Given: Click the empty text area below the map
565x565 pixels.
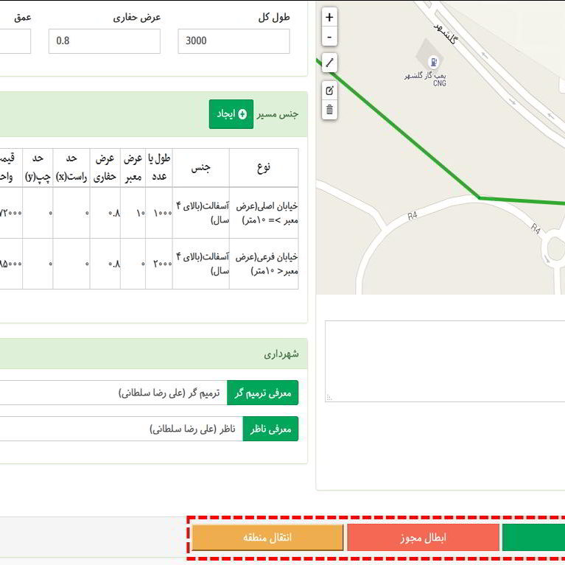Looking at the screenshot, I should 445,361.
